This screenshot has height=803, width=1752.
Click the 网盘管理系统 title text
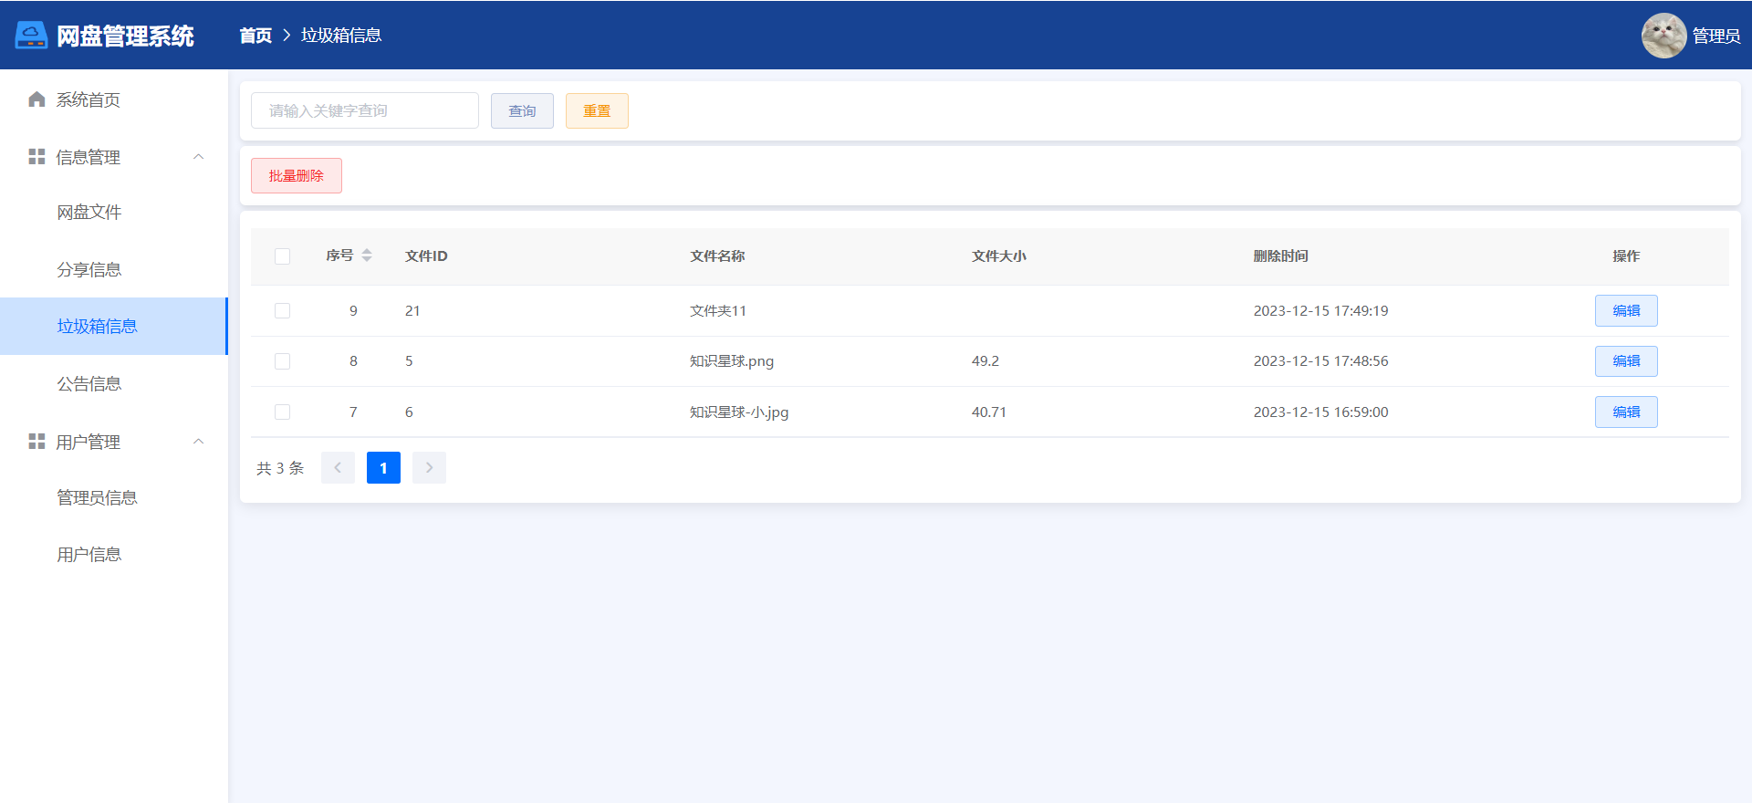125,36
